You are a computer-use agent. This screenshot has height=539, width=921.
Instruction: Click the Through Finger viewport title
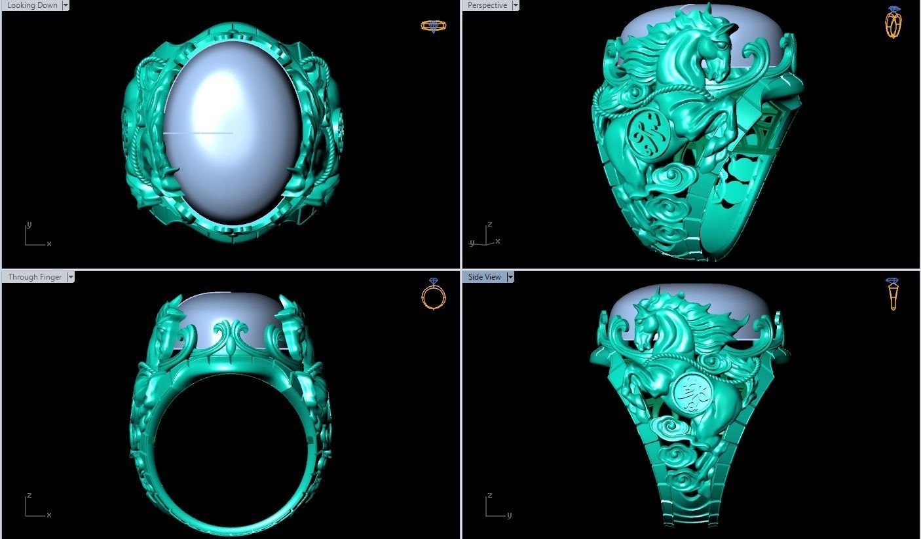(x=35, y=277)
